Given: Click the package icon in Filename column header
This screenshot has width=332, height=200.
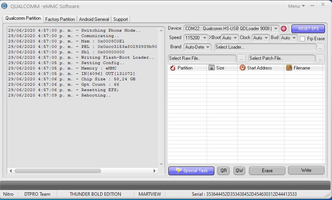Looking at the screenshot, I should [289, 68].
